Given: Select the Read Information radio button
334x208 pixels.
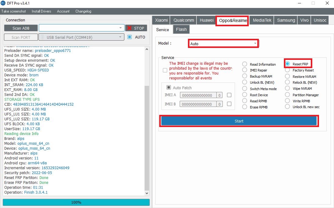Looking at the screenshot, I should coord(244,64).
